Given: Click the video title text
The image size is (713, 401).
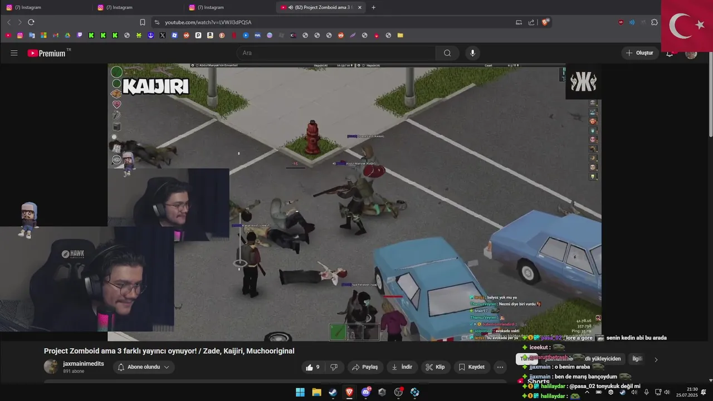Looking at the screenshot, I should coord(169,351).
